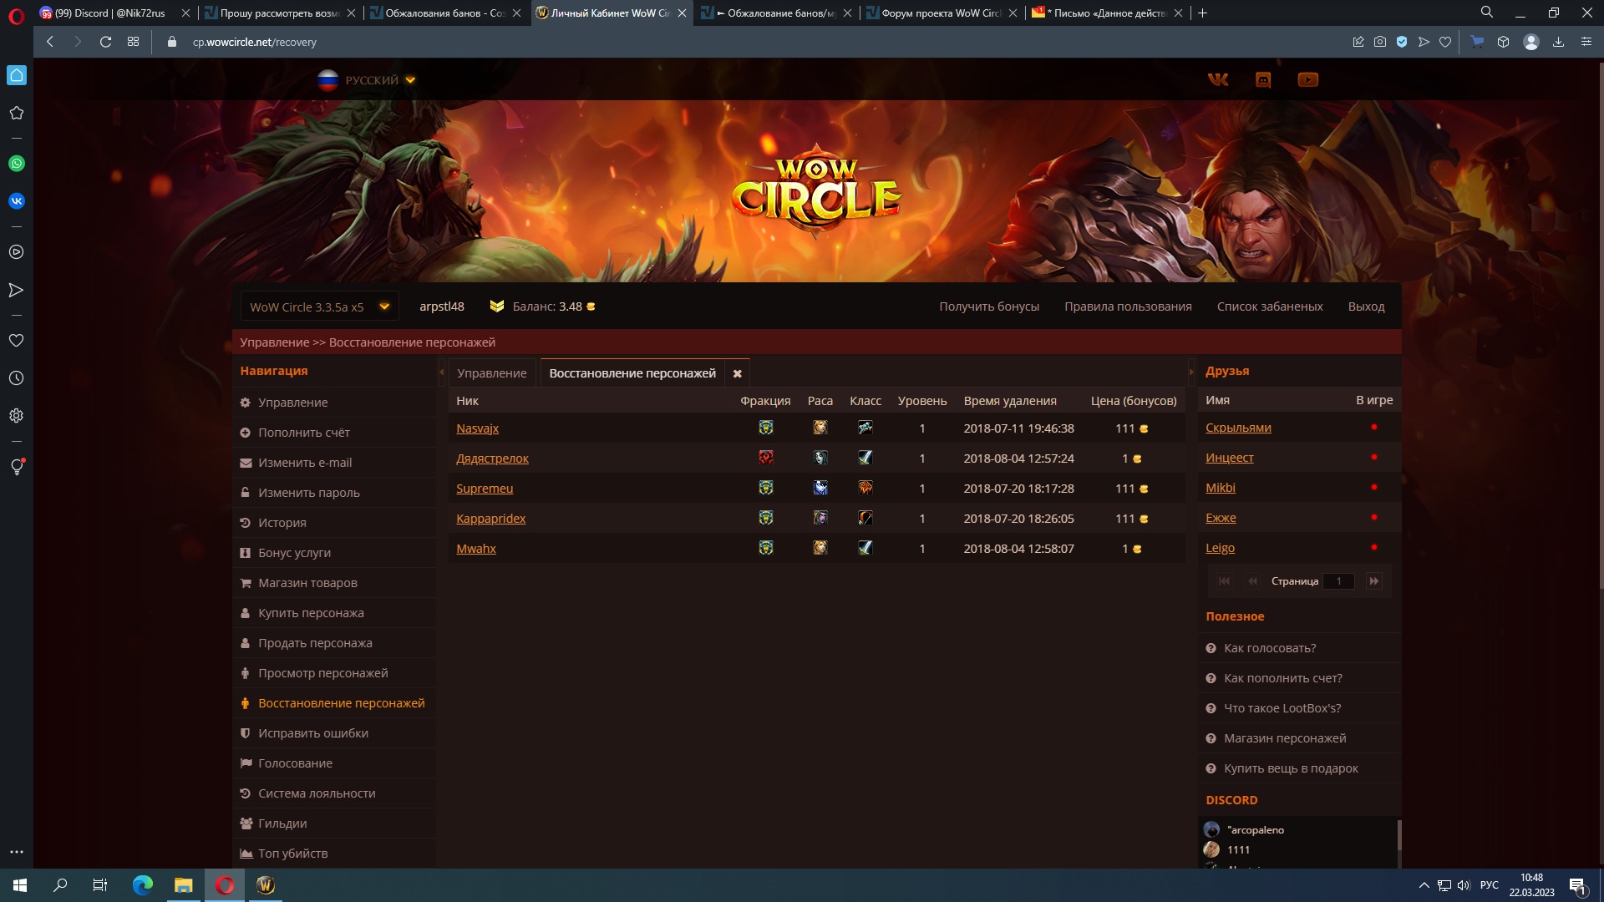Open the YouTube channel icon
This screenshot has height=902, width=1604.
pyautogui.click(x=1307, y=80)
